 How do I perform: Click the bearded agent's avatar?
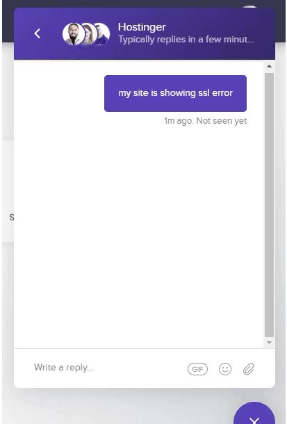tap(73, 34)
